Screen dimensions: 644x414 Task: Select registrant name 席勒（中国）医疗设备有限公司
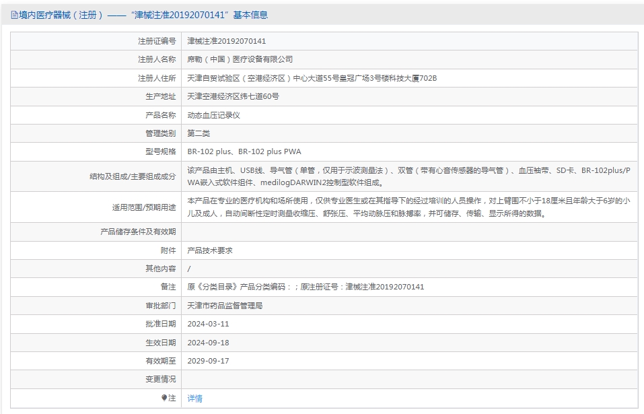tap(240, 59)
